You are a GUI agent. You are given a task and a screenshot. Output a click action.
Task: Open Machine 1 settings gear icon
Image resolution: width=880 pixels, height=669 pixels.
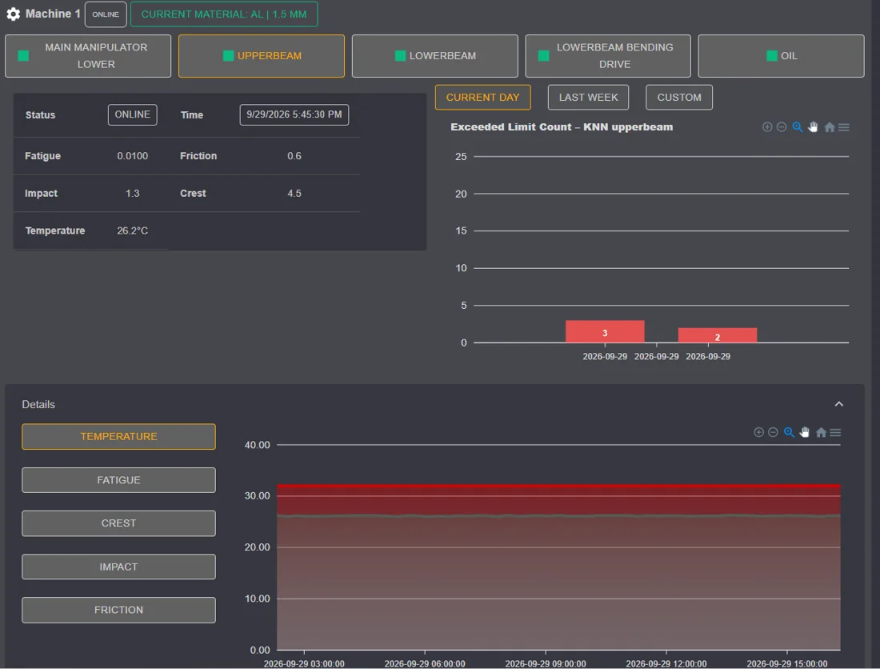tap(13, 14)
